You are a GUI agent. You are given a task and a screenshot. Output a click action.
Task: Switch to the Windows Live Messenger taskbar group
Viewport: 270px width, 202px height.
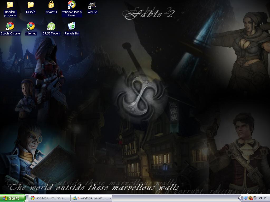point(90,198)
